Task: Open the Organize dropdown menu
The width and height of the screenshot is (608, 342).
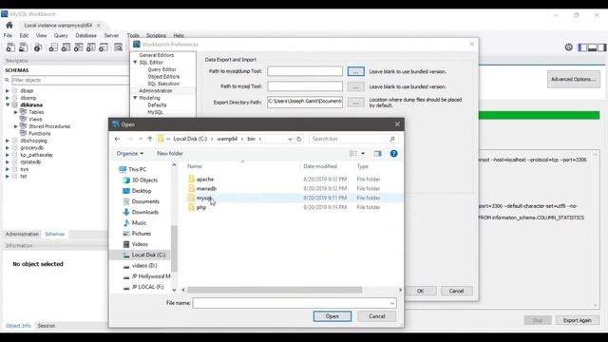Action: point(130,154)
